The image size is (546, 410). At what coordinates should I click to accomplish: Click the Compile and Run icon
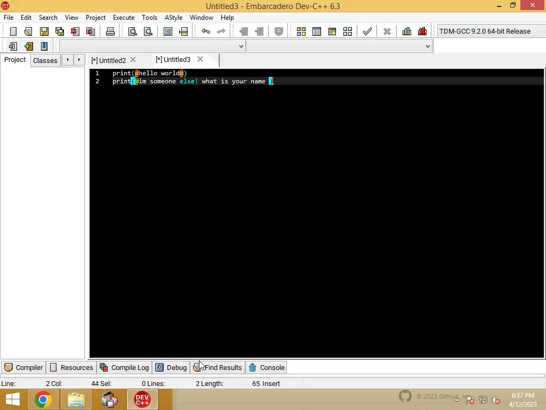332,31
